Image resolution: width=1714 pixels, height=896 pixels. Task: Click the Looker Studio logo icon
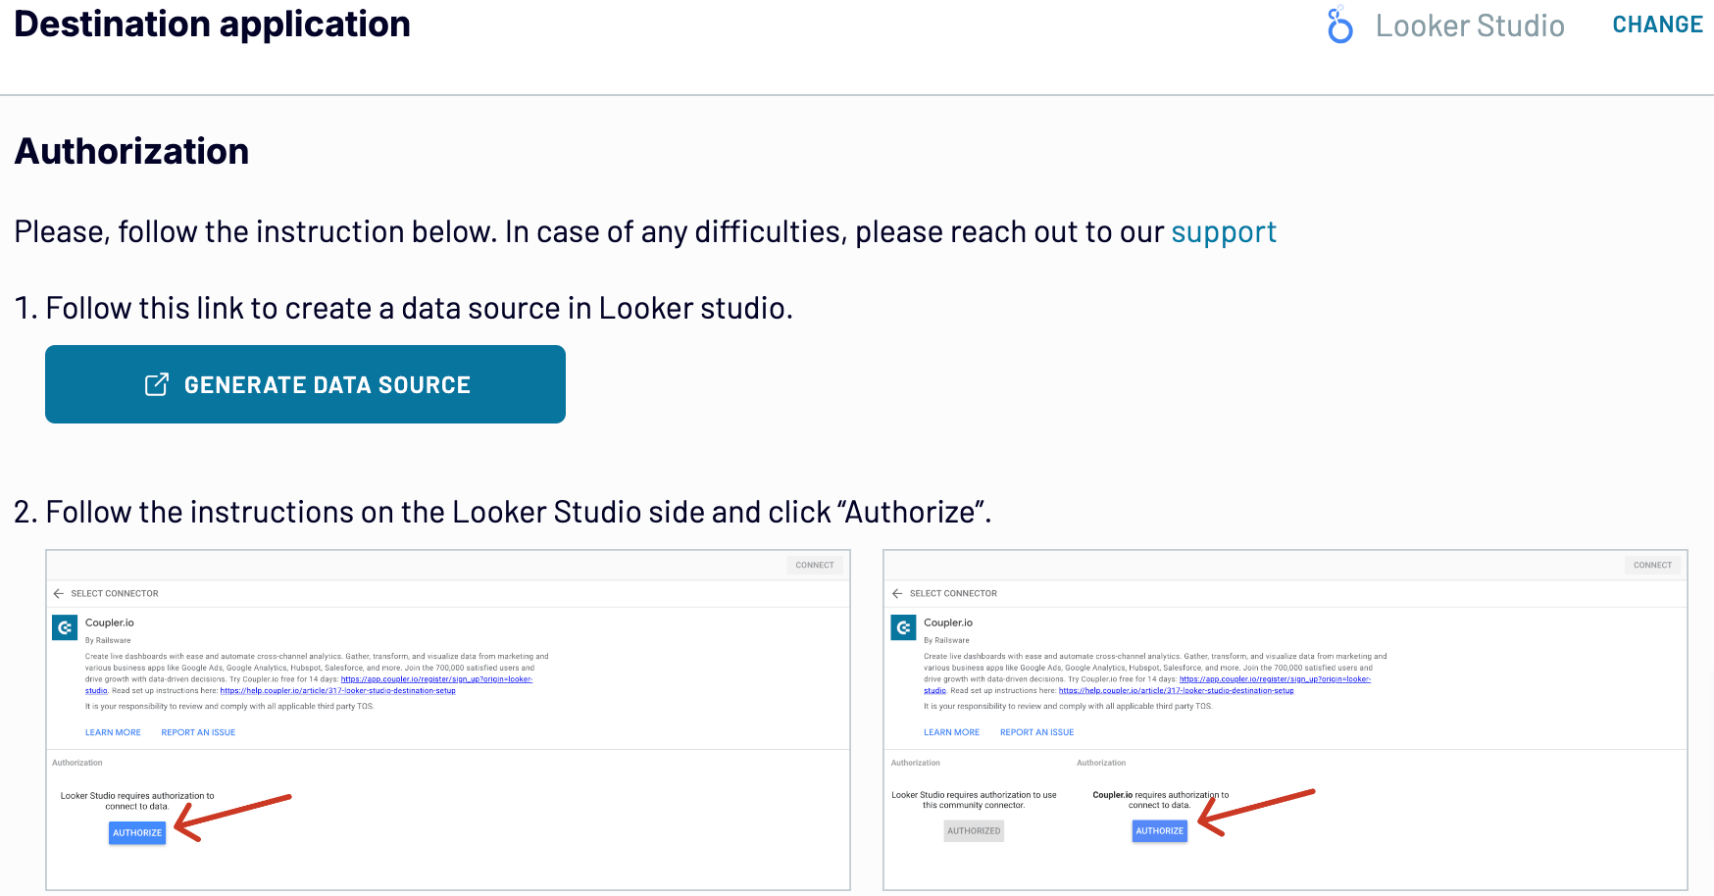pyautogui.click(x=1339, y=25)
